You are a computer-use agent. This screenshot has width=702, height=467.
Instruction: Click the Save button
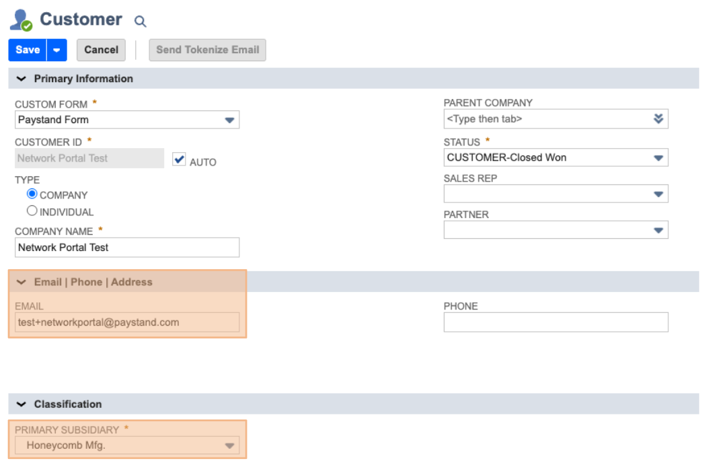pos(28,50)
